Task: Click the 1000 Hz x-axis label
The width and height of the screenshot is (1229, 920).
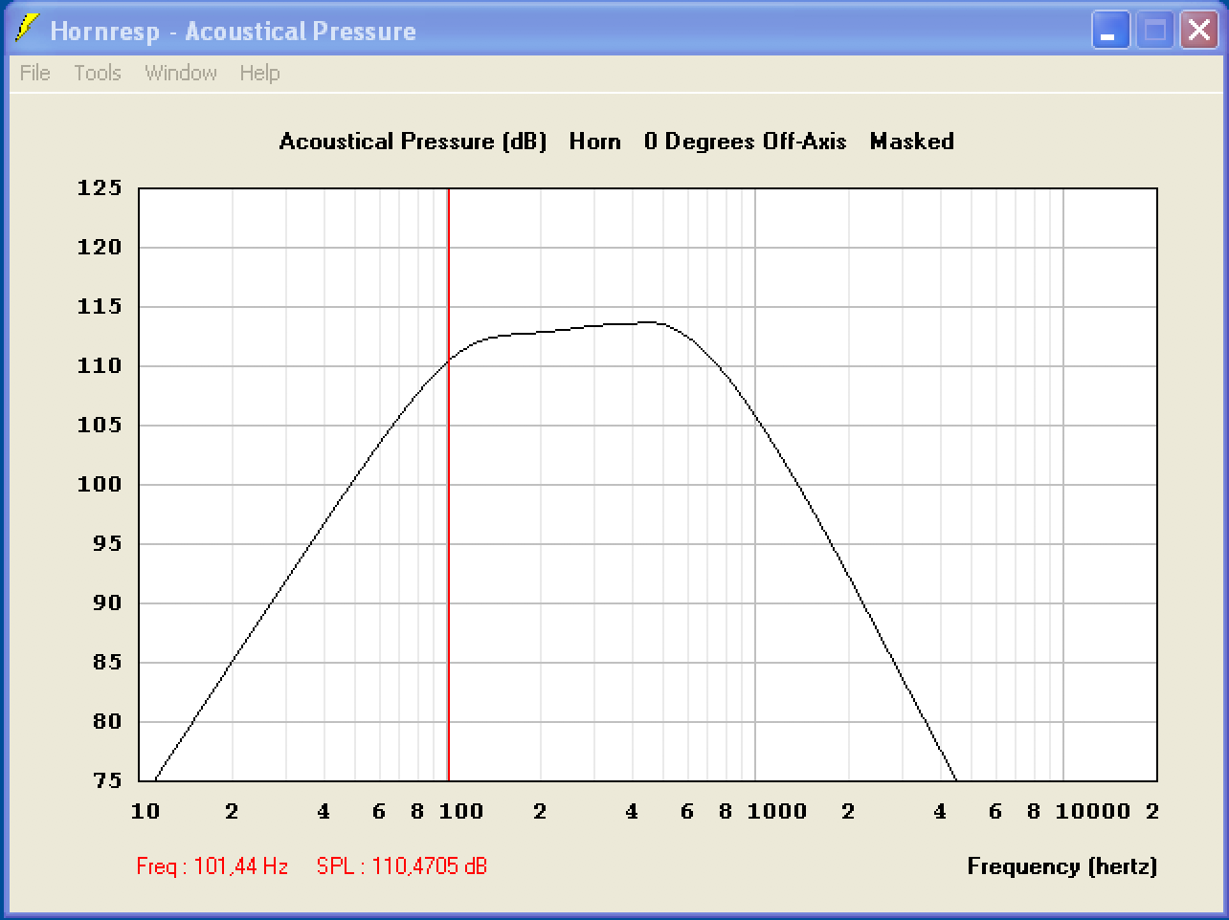Action: coord(776,811)
